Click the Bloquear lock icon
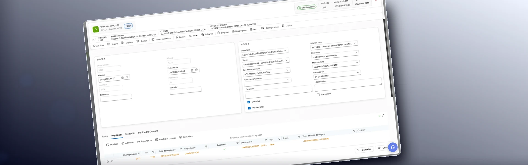This screenshot has width=528, height=165. pos(219,33)
